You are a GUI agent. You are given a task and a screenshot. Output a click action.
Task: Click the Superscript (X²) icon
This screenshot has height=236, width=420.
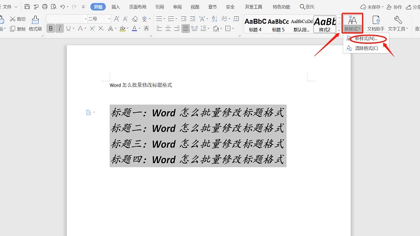point(92,28)
